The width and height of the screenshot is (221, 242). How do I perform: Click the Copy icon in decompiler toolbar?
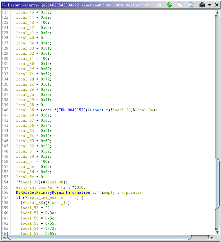click(x=181, y=5)
